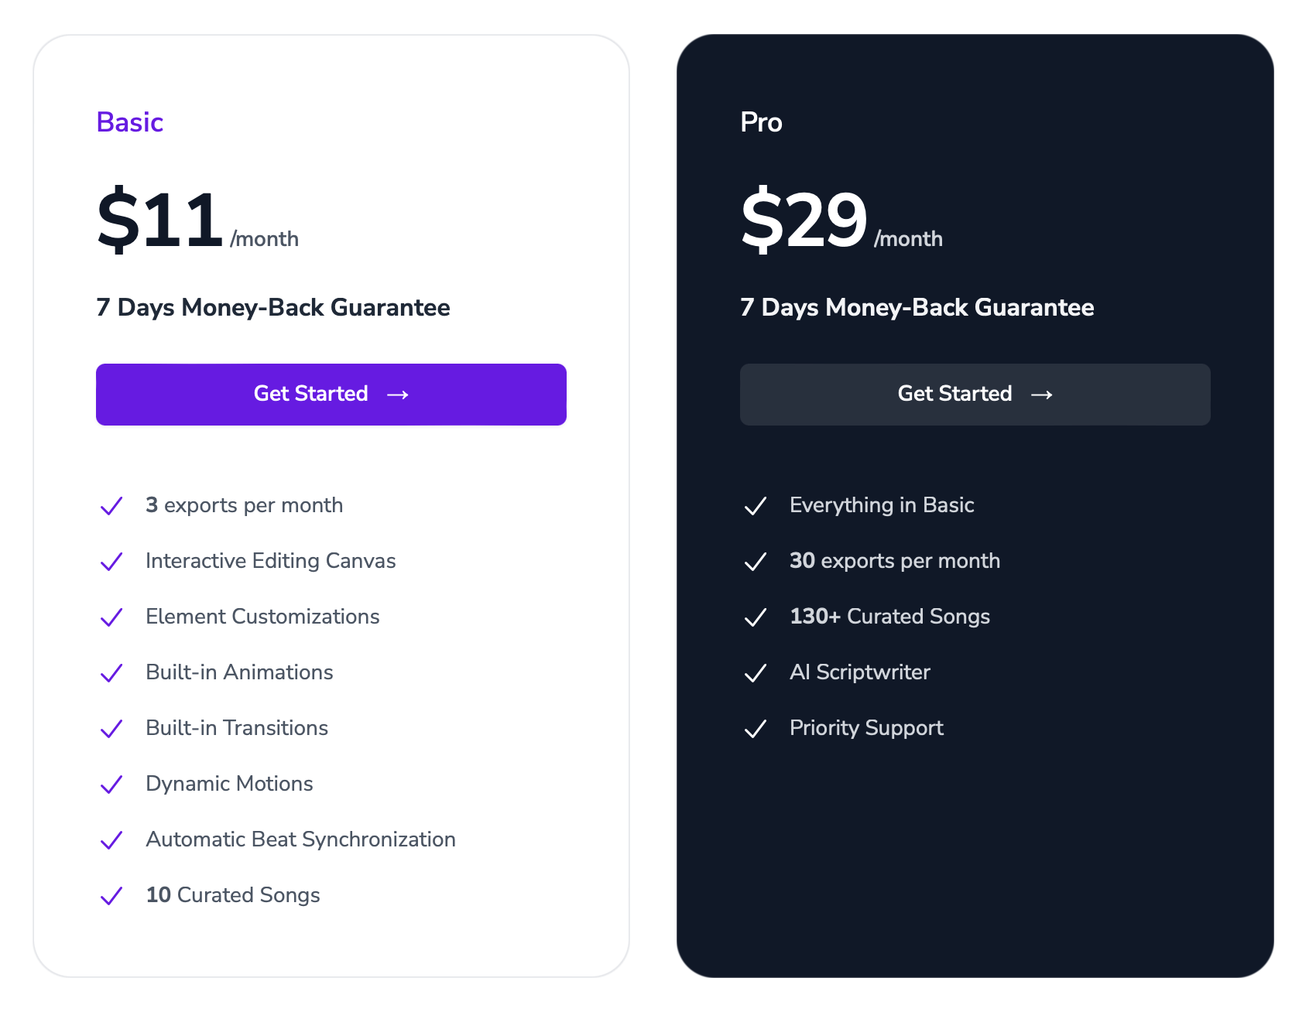Click checkmark beside Automatic Beat Synchronization

click(x=111, y=840)
